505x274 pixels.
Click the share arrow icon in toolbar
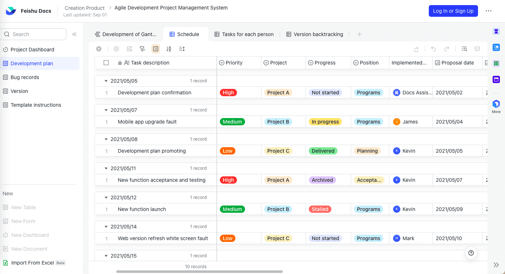416,49
